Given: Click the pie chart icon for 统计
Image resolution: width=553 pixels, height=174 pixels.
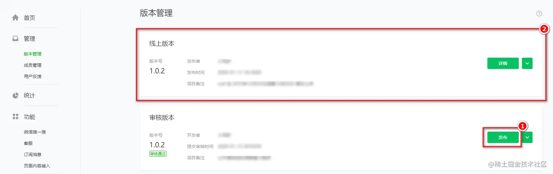Looking at the screenshot, I should [15, 96].
